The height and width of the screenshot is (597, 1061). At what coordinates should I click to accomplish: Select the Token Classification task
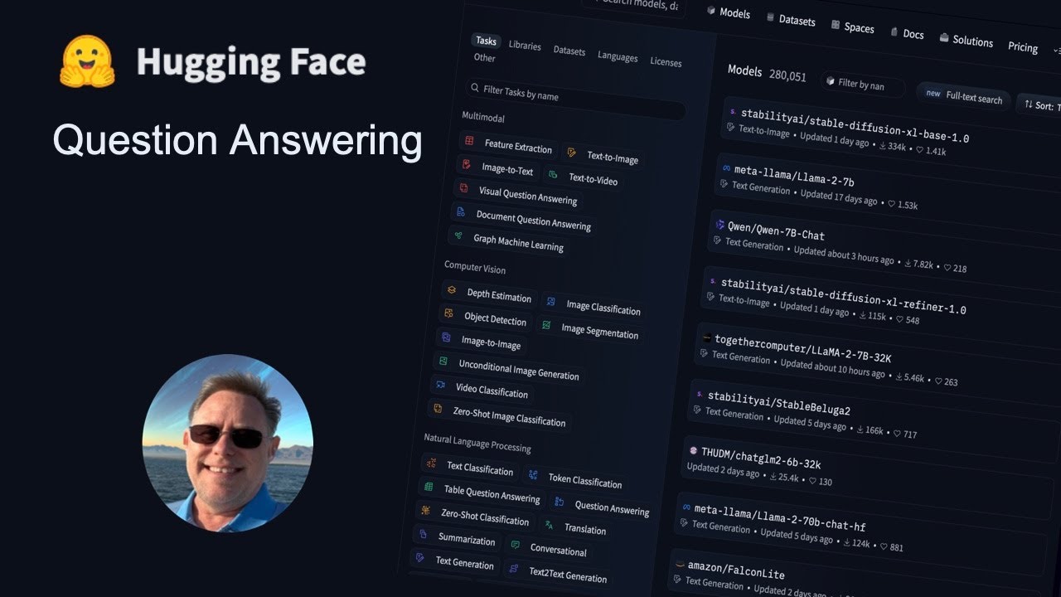pyautogui.click(x=575, y=478)
